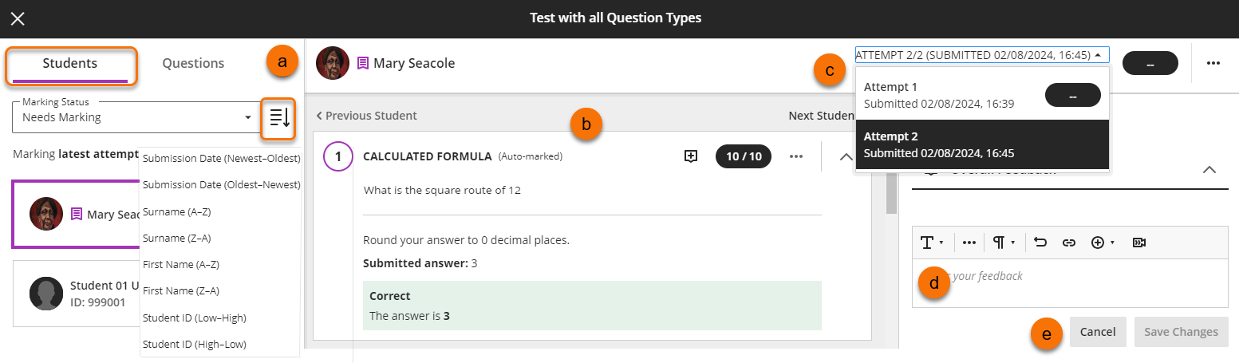Image resolution: width=1239 pixels, height=363 pixels.
Task: Select Surname (A–Z) sort option
Action: (x=176, y=211)
